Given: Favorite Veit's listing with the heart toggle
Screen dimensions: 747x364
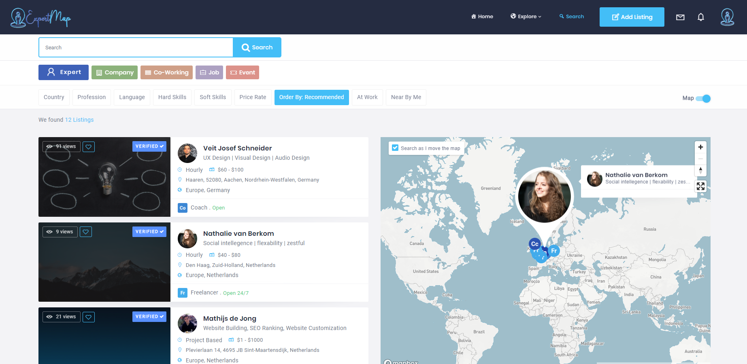Looking at the screenshot, I should coord(88,146).
